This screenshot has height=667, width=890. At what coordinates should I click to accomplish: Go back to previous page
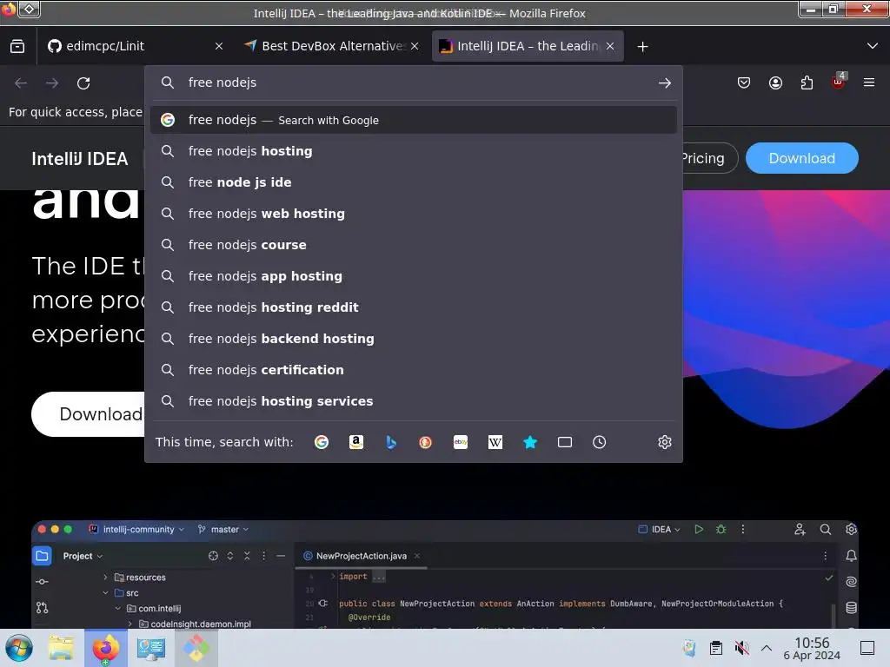[x=21, y=83]
